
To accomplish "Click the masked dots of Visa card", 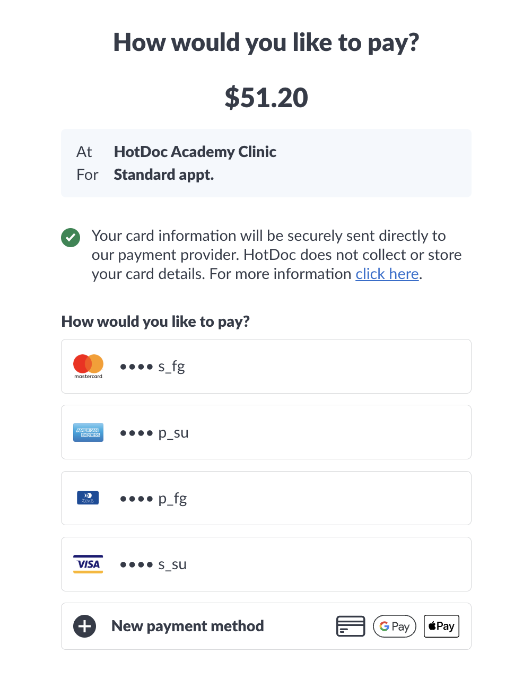I will (136, 564).
